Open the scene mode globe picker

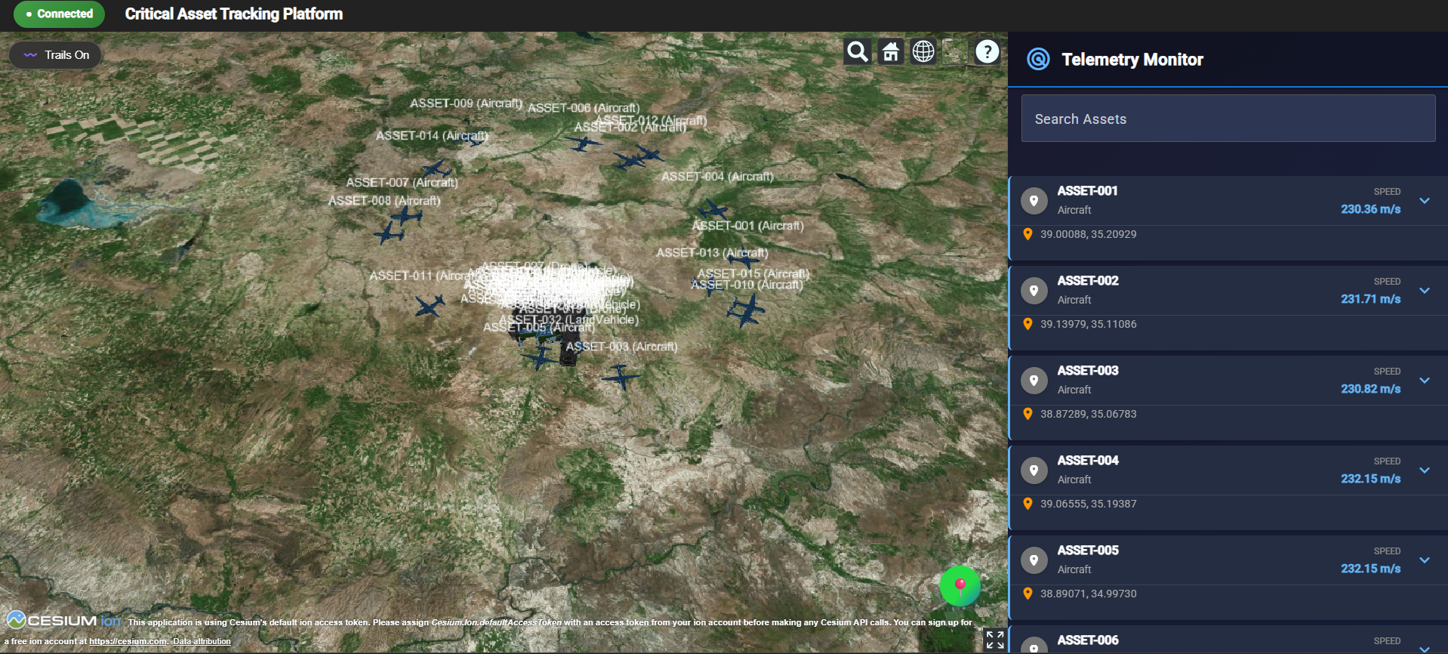(923, 51)
